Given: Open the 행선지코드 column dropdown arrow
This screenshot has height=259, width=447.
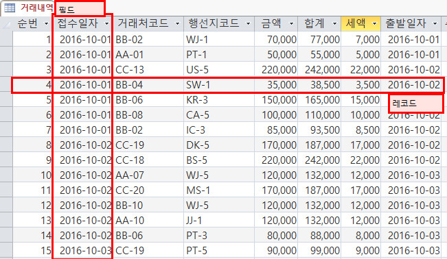Looking at the screenshot, I should pyautogui.click(x=248, y=24).
